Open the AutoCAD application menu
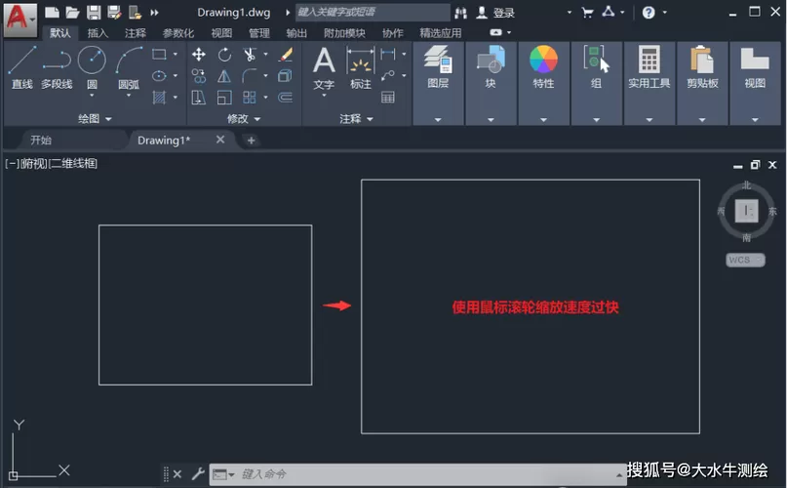 tap(20, 19)
